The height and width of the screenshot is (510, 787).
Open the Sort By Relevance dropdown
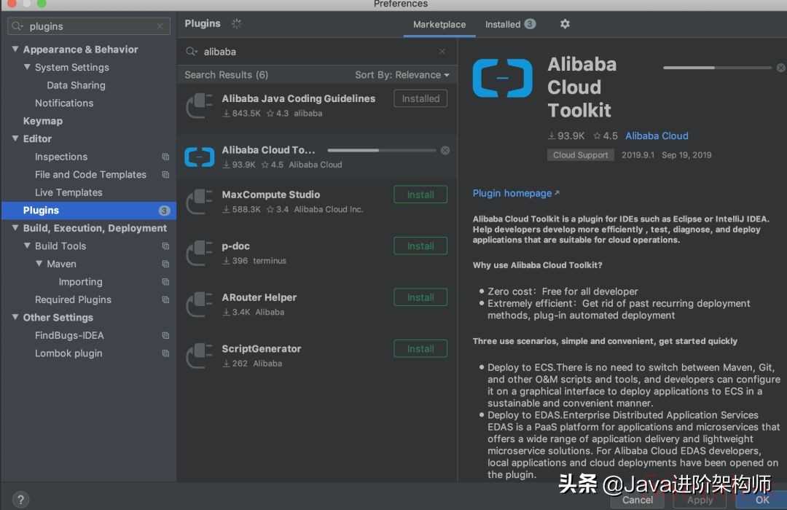point(402,75)
